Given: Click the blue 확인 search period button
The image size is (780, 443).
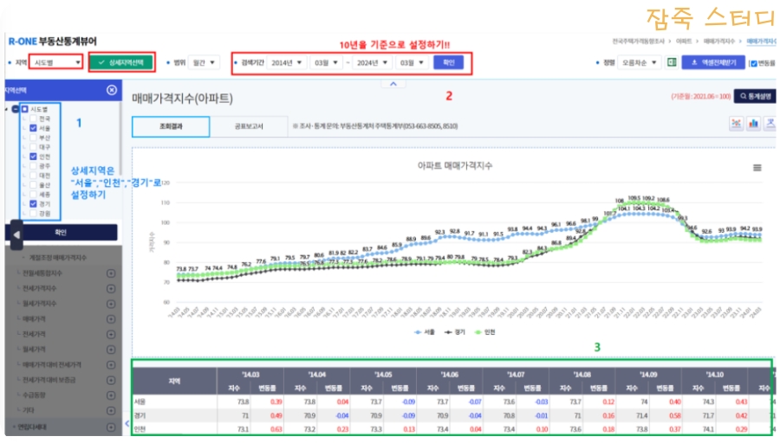Looking at the screenshot, I should [449, 62].
